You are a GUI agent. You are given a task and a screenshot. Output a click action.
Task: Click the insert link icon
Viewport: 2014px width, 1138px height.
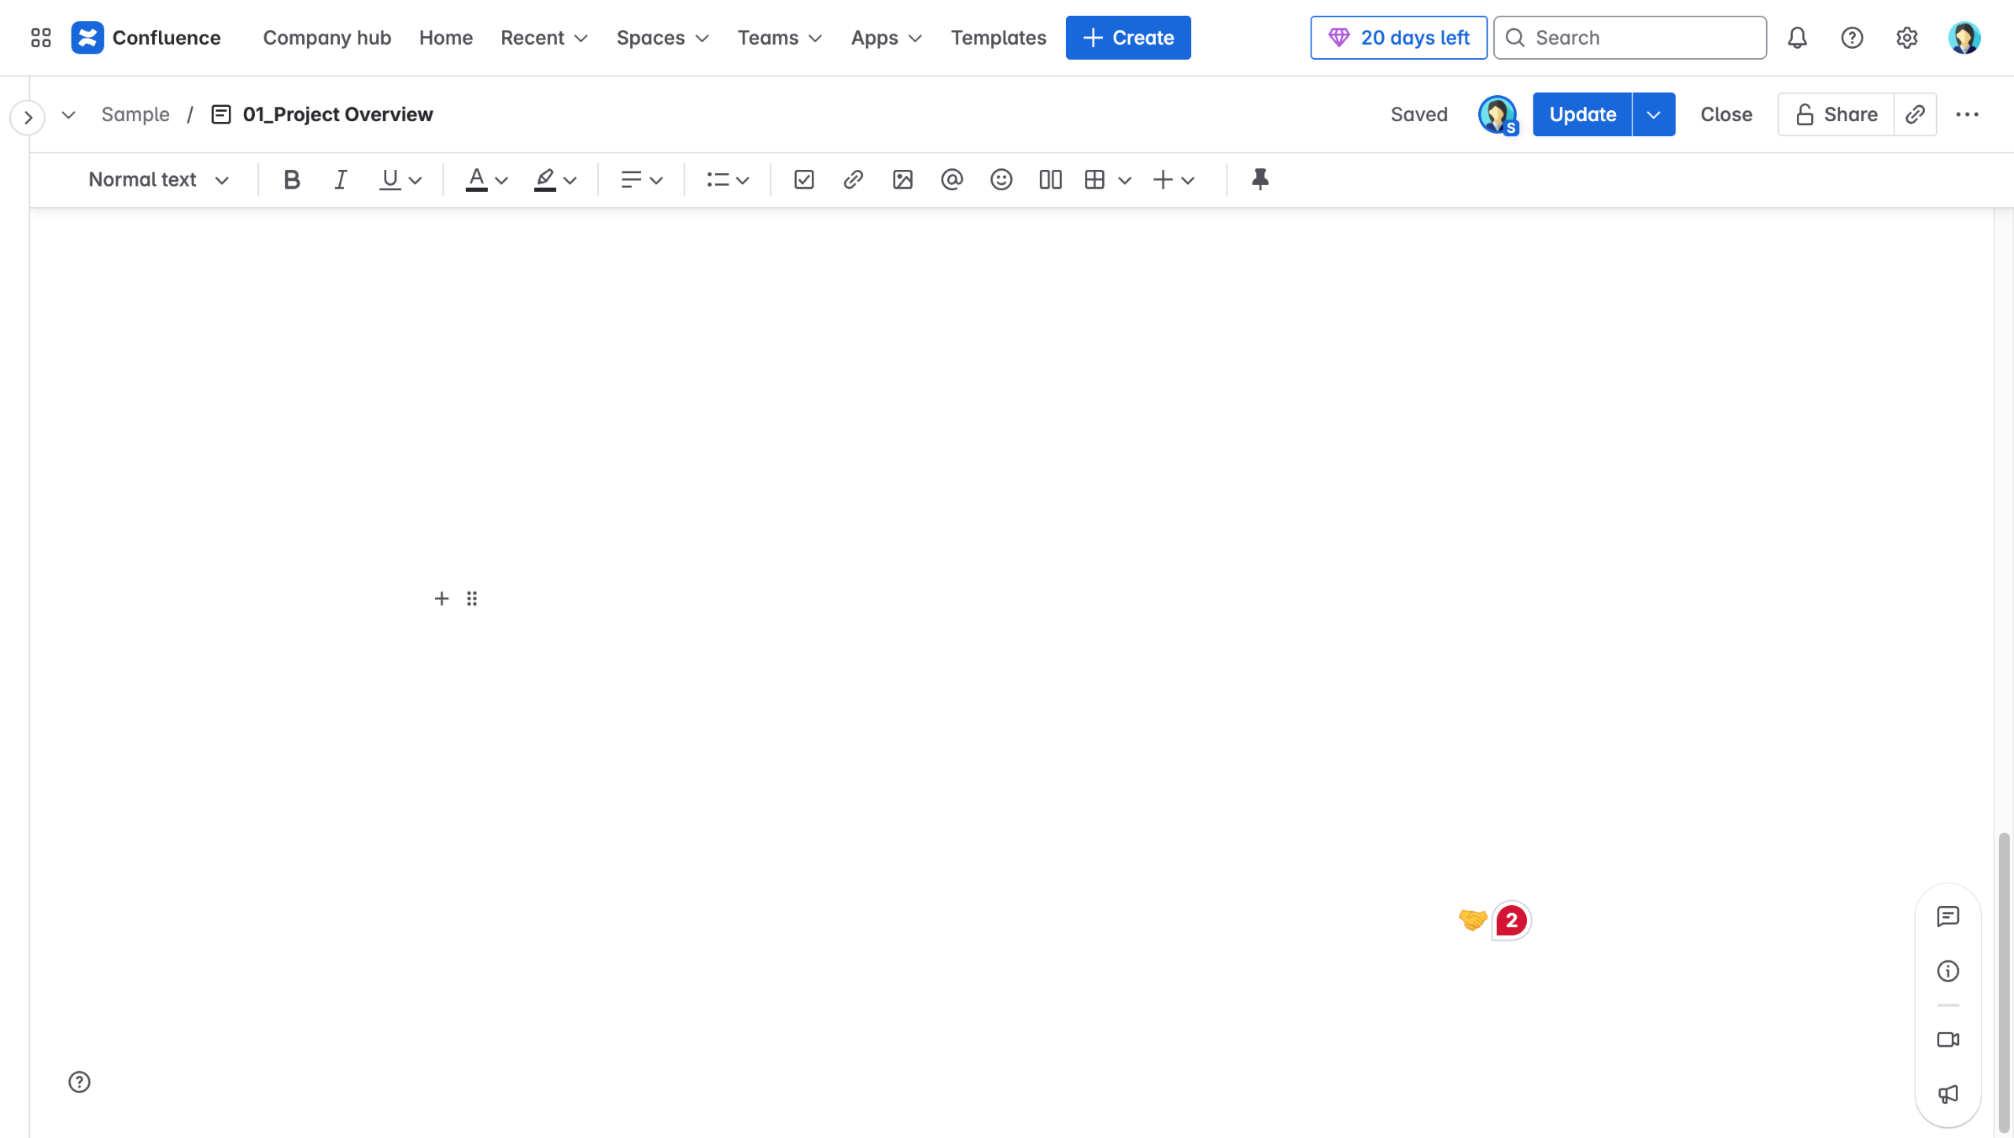pos(853,180)
